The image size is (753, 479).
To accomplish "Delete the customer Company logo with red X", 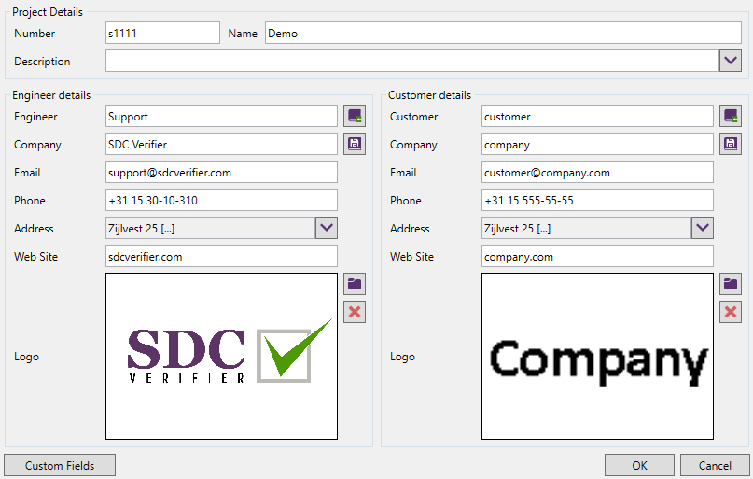I will [x=731, y=312].
